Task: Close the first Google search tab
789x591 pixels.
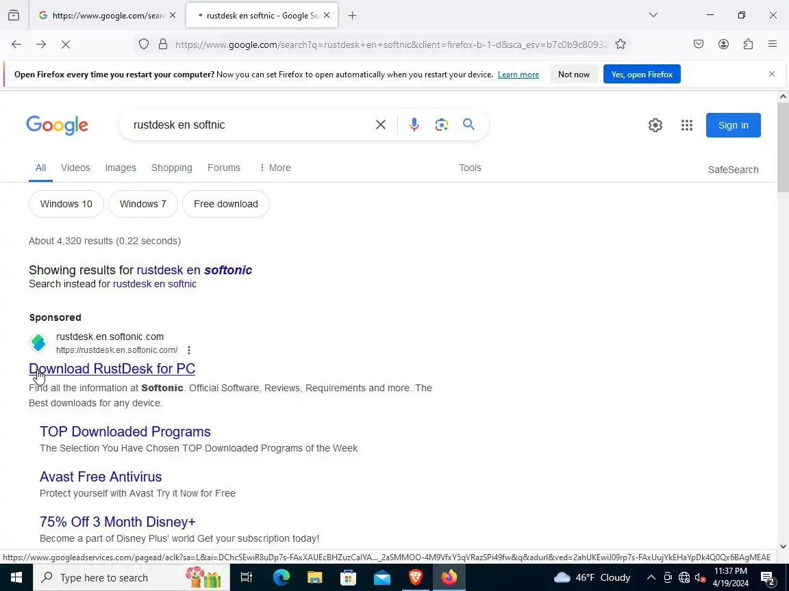Action: point(173,16)
